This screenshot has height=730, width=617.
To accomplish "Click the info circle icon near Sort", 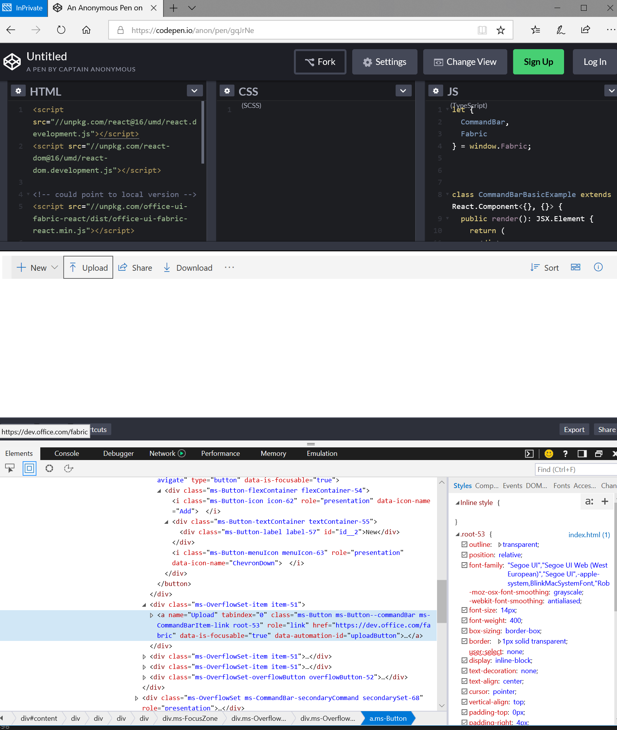I will pos(598,267).
